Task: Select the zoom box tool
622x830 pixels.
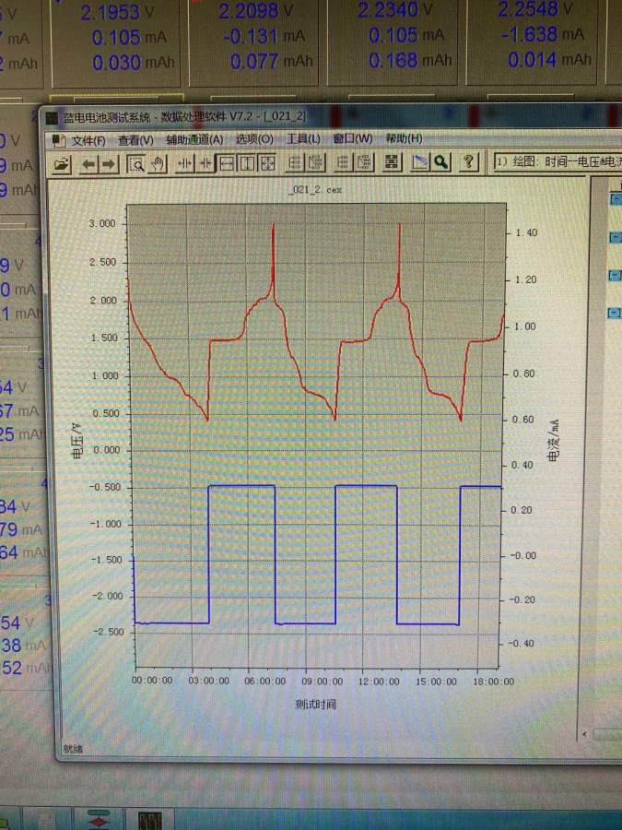Action: tap(135, 163)
